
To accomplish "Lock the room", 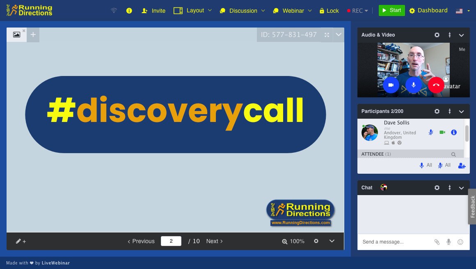I will pos(329,11).
